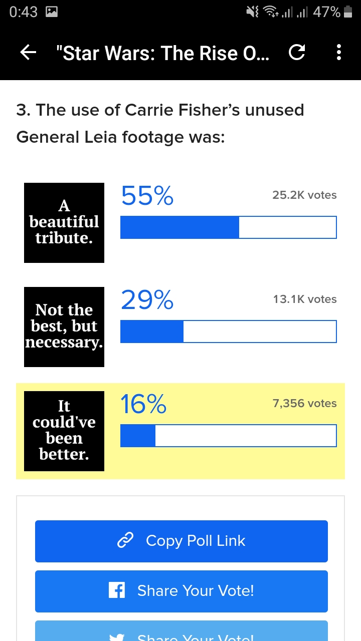The image size is (361, 641).
Task: Tap the back arrow in header
Action: [28, 53]
